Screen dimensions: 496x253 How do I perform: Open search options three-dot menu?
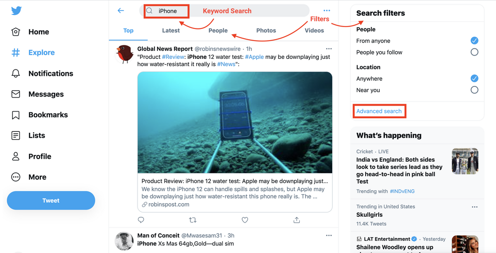[x=326, y=11]
